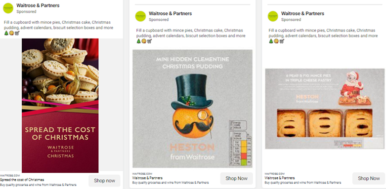Open the 'Shop now' button under mince pies ad

[104, 181]
